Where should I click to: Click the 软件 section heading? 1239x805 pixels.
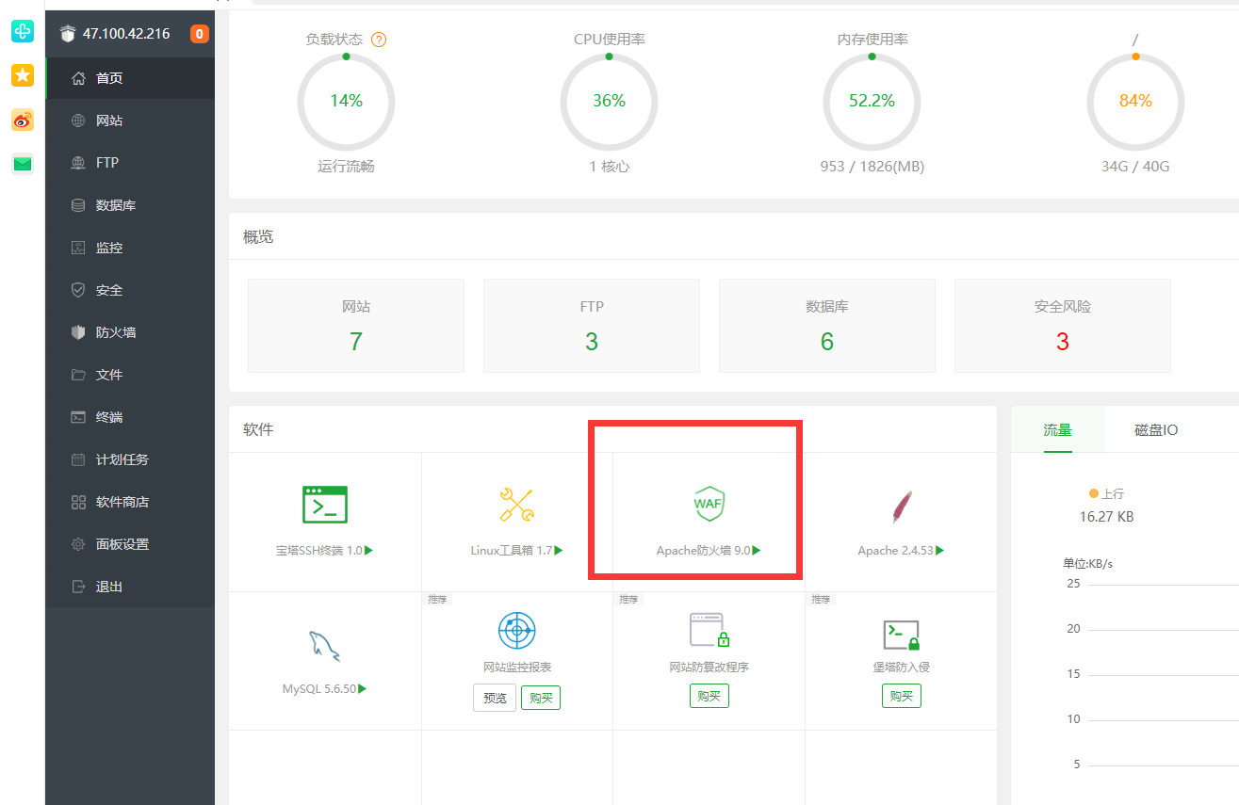point(258,429)
